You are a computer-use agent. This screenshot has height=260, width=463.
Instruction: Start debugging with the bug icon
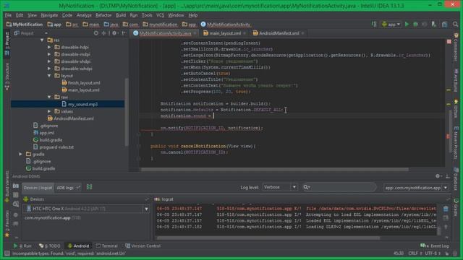click(x=415, y=25)
